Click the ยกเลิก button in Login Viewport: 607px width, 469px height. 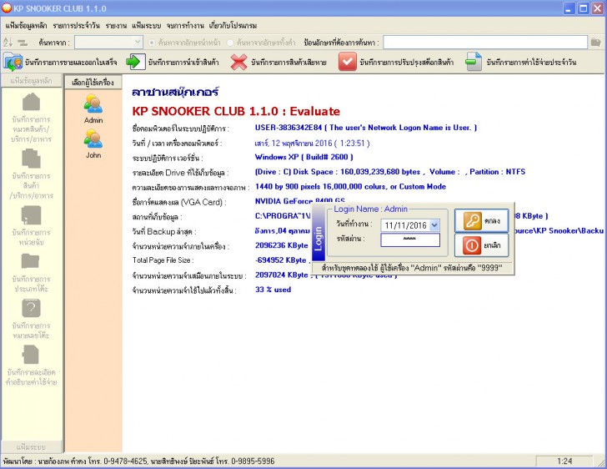[x=481, y=245]
